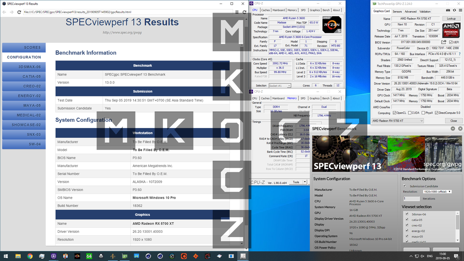Uncheck the maya-05 viewset

click(x=407, y=236)
